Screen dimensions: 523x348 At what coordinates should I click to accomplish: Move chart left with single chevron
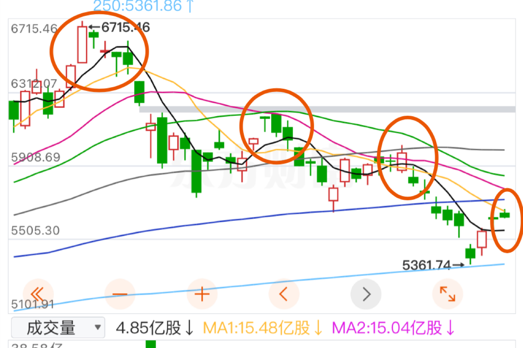284,294
